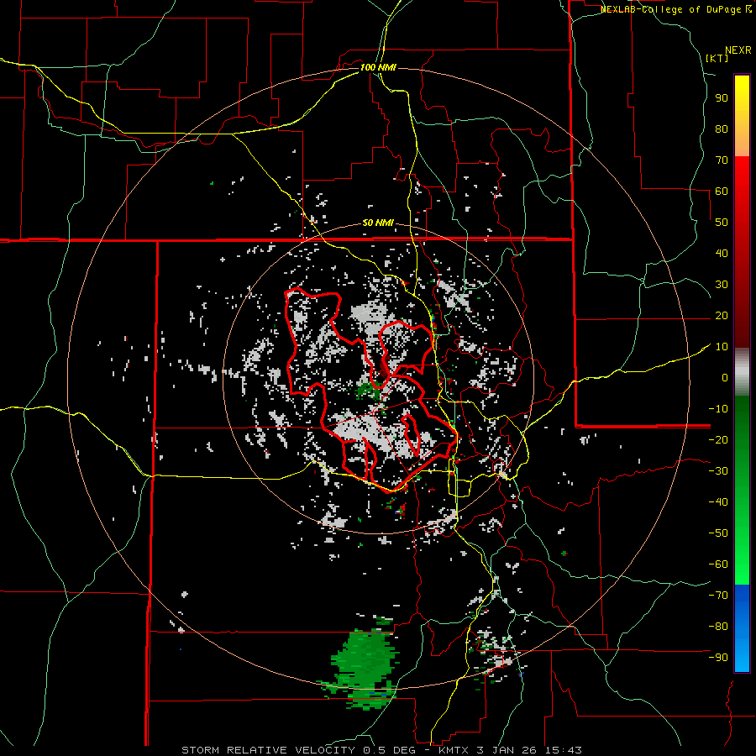This screenshot has width=756, height=756.
Task: Click the 80 value on the velocity scale
Action: tap(722, 129)
